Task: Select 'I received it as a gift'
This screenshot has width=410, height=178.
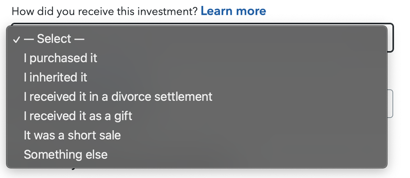Action: [197, 116]
